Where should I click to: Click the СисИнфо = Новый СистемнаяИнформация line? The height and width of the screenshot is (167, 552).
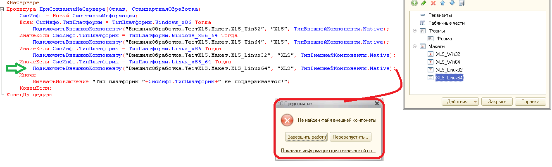[79, 16]
